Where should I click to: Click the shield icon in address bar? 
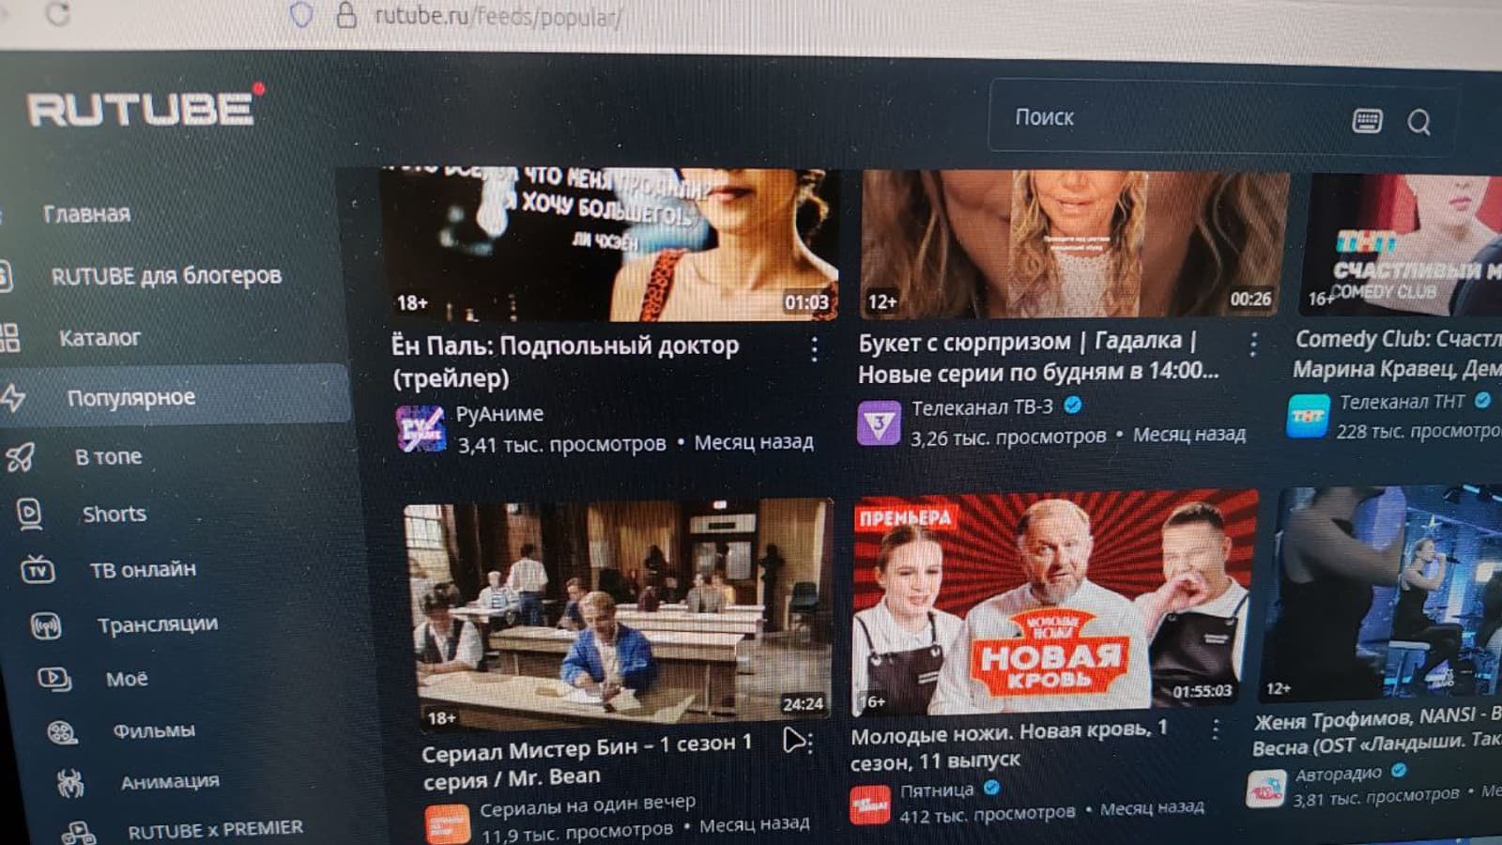pyautogui.click(x=301, y=15)
